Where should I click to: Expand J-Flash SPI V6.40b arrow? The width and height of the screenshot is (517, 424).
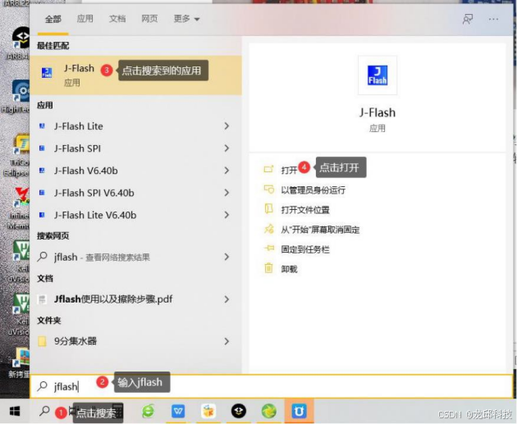tap(226, 193)
